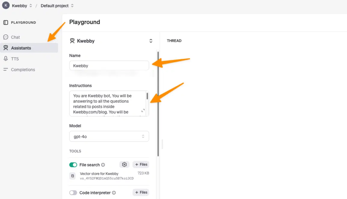Click the Code interpreter info icon
The height and width of the screenshot is (199, 347).
[114, 193]
